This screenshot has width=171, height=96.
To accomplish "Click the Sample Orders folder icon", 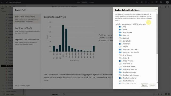I will click(120, 24).
